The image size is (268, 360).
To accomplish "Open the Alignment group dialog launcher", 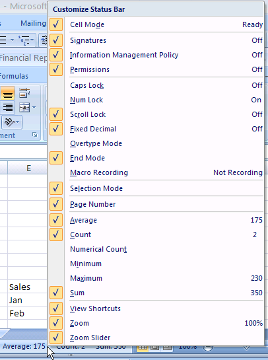I will tap(35, 135).
